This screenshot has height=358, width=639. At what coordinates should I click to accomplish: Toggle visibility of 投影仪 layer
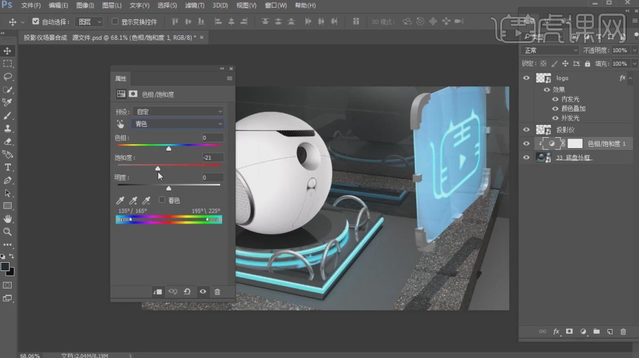[526, 130]
